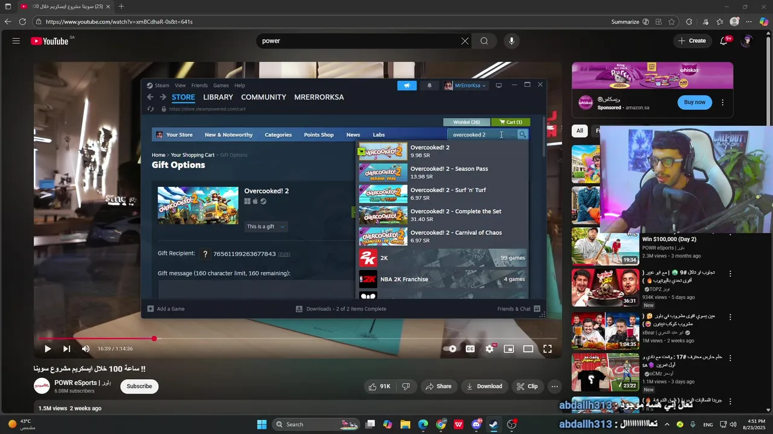Seek using the red playhead on the progress bar
773x434 pixels.
[x=154, y=339]
